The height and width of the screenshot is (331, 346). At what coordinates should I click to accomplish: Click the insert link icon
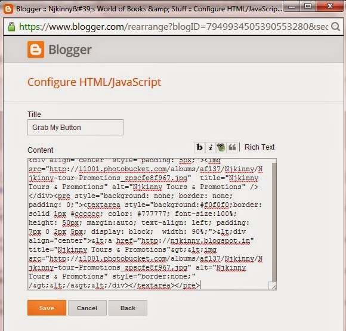click(221, 147)
